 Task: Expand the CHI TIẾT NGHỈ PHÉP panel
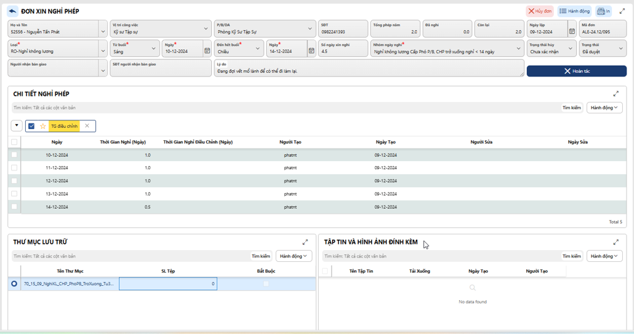(x=616, y=94)
